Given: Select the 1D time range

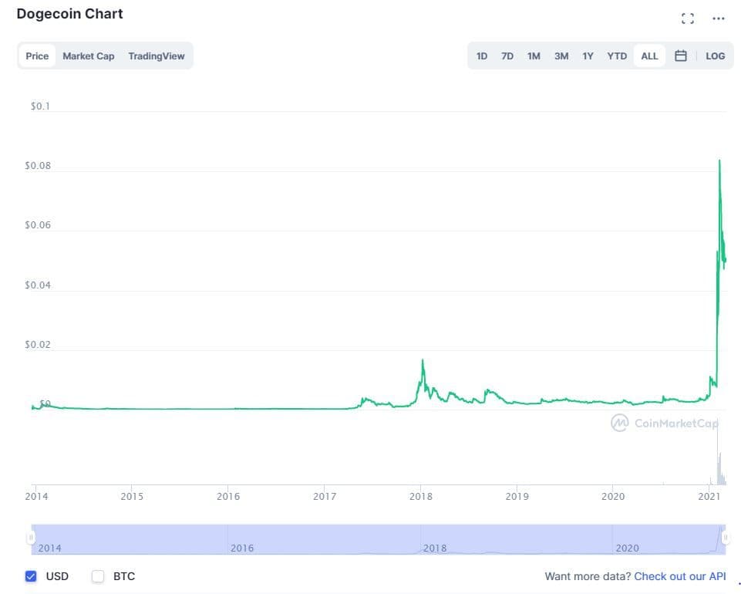Looking at the screenshot, I should [x=482, y=56].
